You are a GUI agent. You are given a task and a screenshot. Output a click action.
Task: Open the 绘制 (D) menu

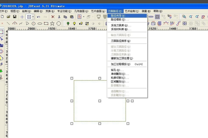pos(26,11)
